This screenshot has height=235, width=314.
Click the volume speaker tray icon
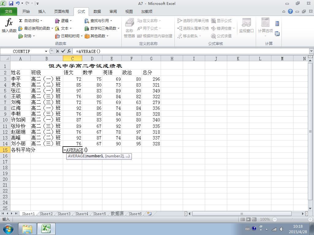tap(281, 229)
